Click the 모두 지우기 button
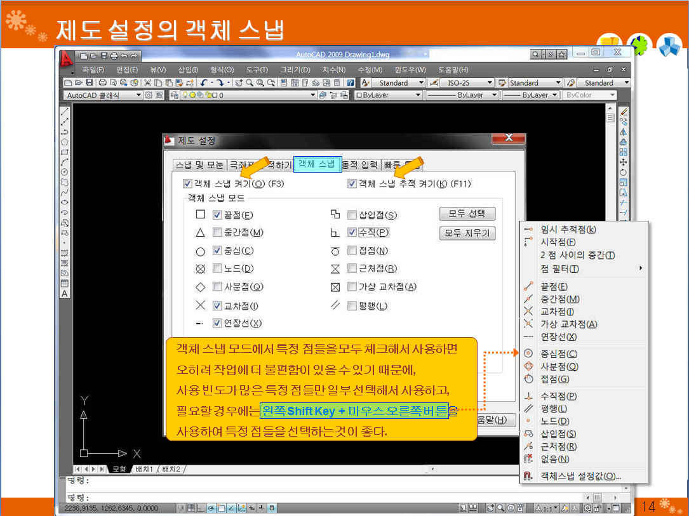Viewport: 689px width, 516px height. (467, 233)
